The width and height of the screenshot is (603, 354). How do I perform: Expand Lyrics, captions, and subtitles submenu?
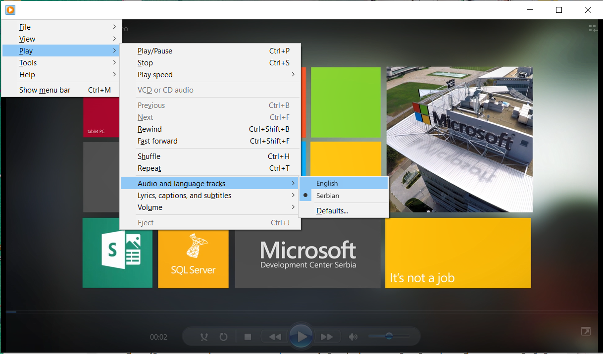pyautogui.click(x=210, y=196)
